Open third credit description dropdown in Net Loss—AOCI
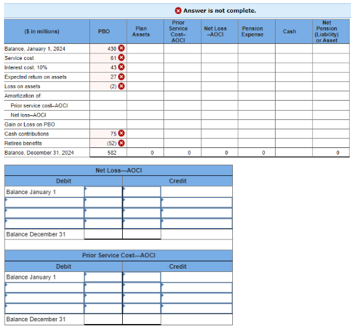This screenshot has height=328, width=355. (196, 223)
